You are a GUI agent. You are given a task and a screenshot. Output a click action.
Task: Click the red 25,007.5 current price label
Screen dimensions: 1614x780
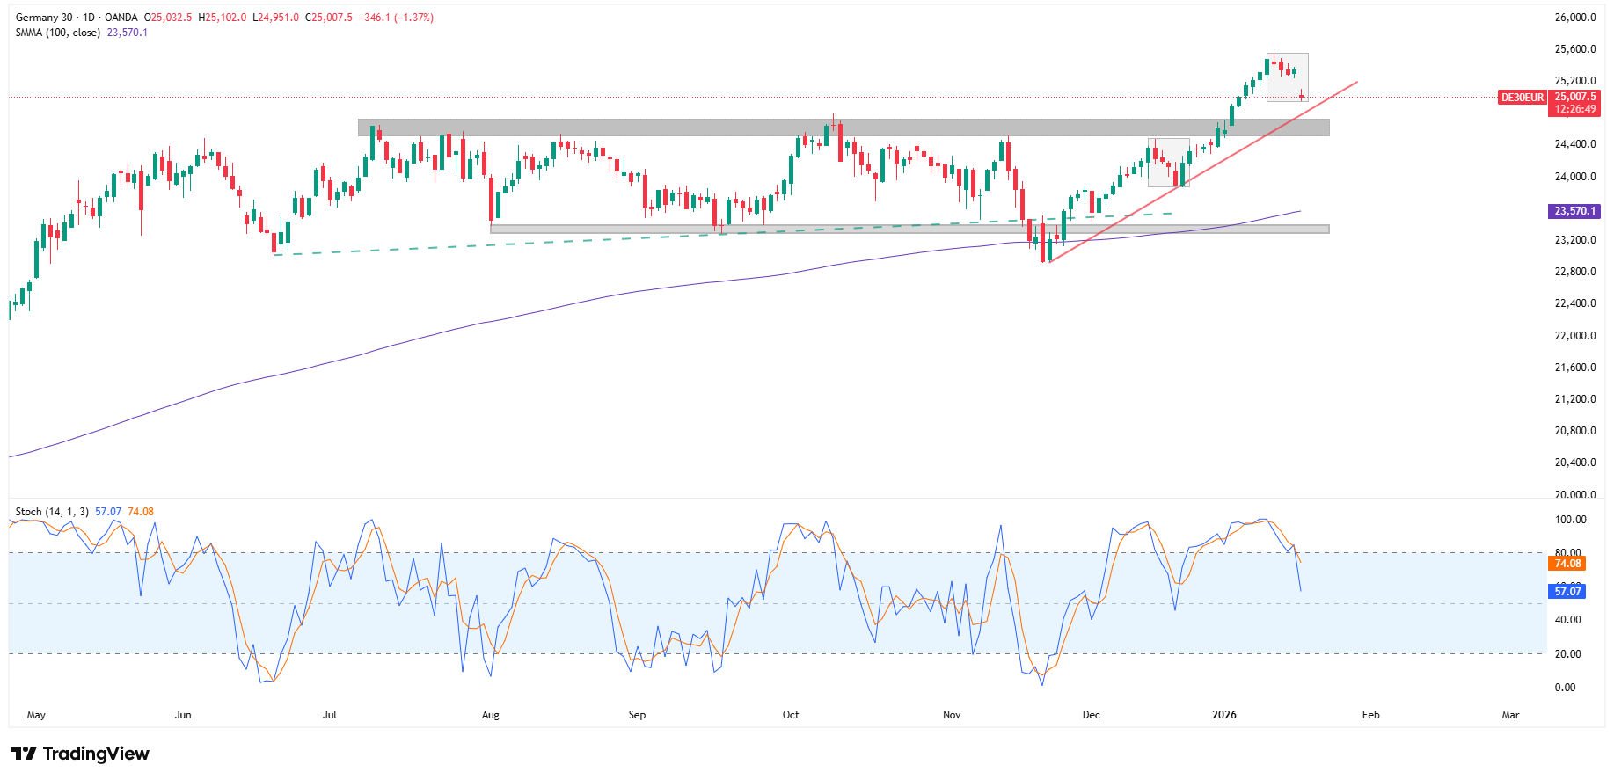pyautogui.click(x=1574, y=97)
